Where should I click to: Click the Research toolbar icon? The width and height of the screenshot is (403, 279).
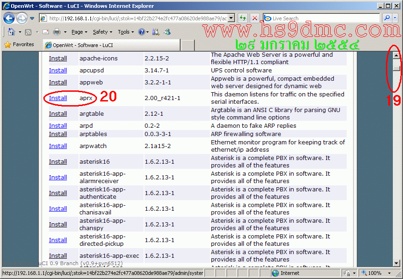tap(156, 32)
